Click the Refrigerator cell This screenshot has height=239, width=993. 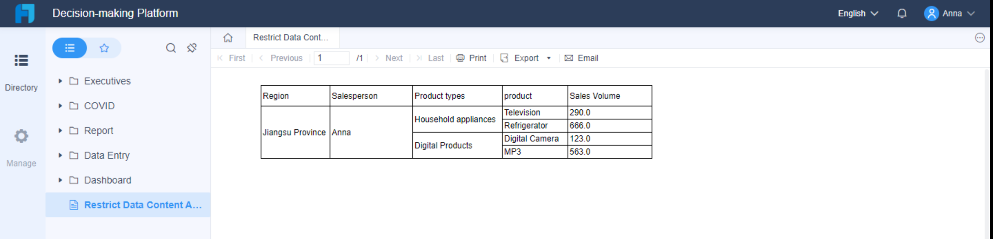[535, 126]
